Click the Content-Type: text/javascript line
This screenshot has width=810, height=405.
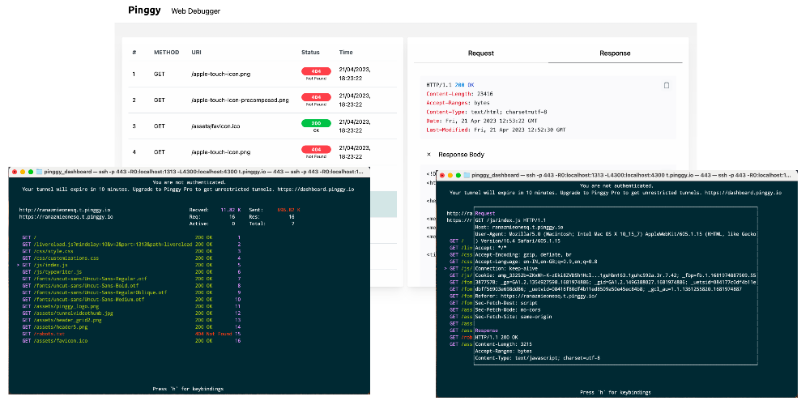pos(537,358)
